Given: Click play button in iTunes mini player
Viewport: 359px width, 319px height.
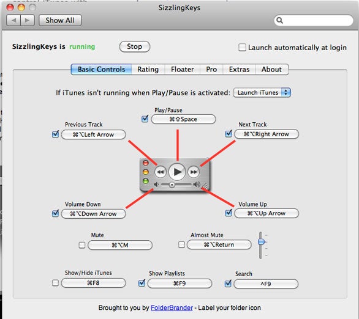Looking at the screenshot, I should [177, 172].
